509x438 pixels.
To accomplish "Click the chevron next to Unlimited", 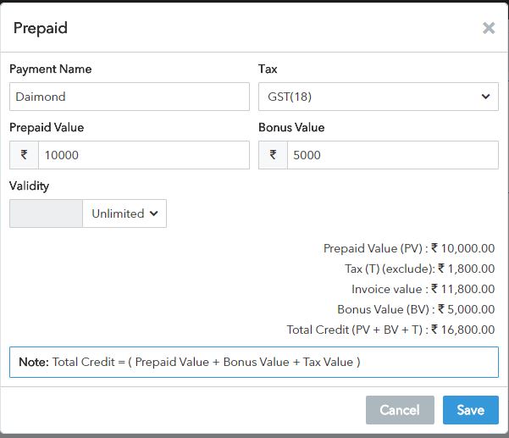I will coord(154,213).
